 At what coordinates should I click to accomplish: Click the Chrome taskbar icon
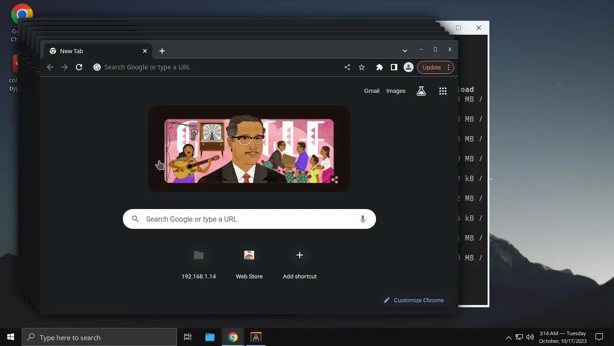point(233,337)
